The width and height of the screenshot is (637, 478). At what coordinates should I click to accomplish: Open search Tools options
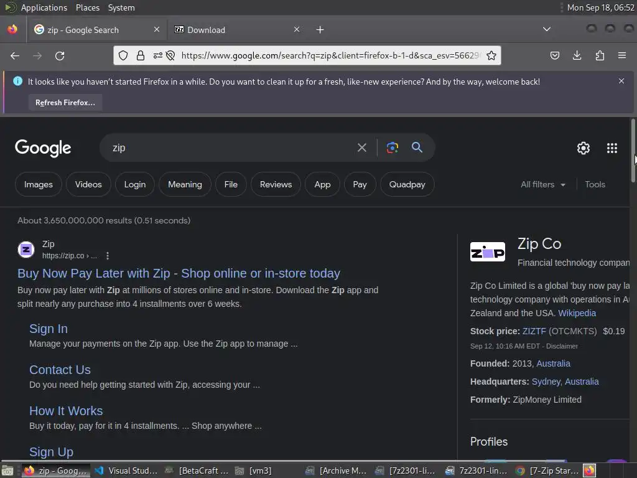[x=595, y=184]
